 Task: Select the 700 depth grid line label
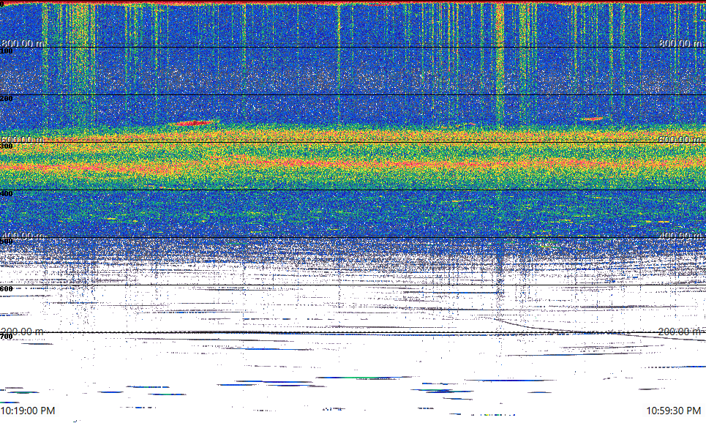click(x=7, y=337)
